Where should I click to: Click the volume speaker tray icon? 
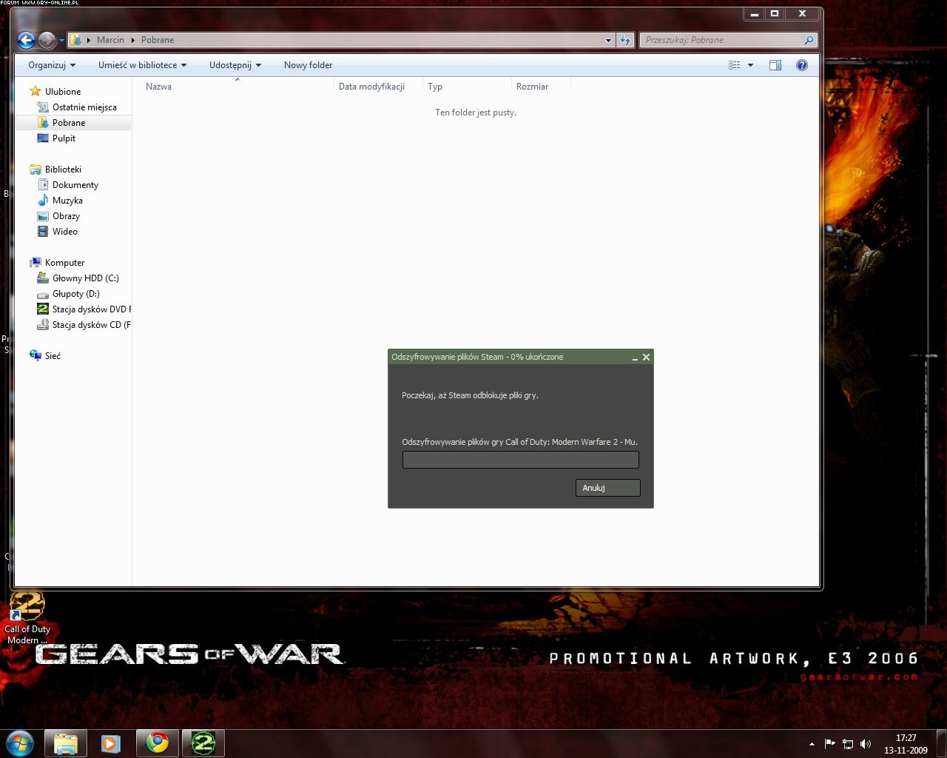[866, 744]
